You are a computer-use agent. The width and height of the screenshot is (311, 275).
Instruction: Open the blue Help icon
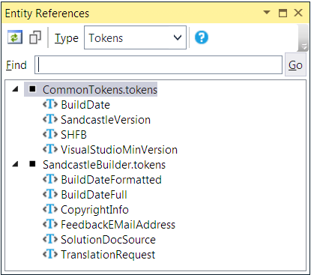click(x=202, y=37)
